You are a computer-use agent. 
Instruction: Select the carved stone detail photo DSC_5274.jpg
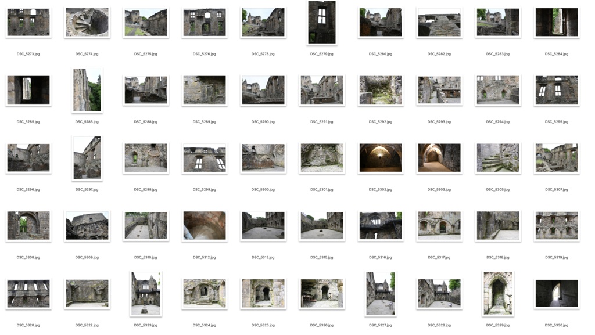[x=86, y=23]
